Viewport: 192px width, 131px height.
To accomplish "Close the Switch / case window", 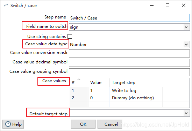I will click(184, 5).
